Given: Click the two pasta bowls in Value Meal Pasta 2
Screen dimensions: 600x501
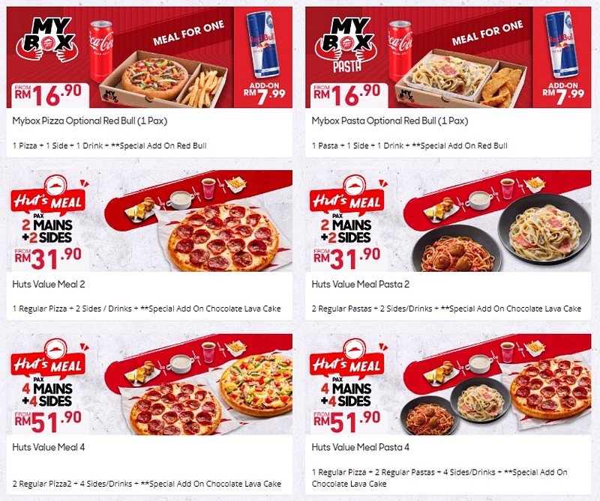Looking at the screenshot, I should 501,234.
